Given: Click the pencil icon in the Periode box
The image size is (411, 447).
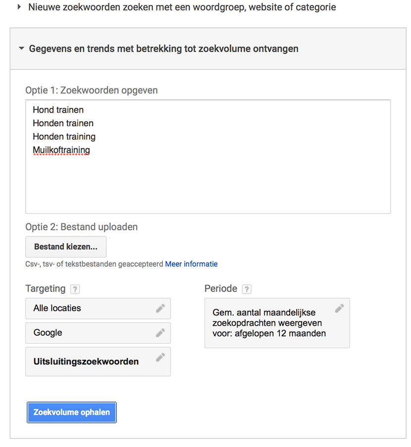Looking at the screenshot, I should (x=339, y=308).
